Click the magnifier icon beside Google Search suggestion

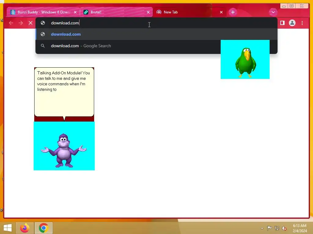pos(43,46)
